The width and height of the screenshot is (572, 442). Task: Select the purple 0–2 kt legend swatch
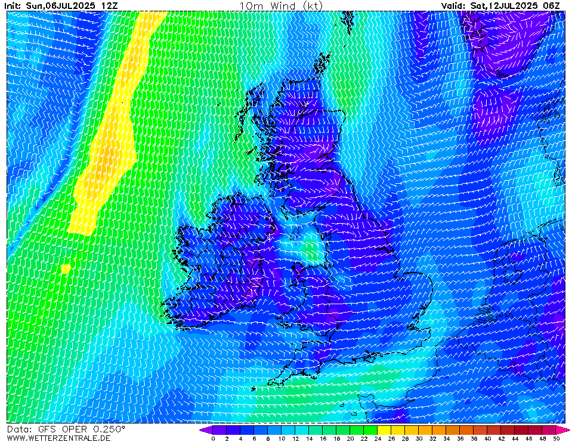pyautogui.click(x=219, y=429)
